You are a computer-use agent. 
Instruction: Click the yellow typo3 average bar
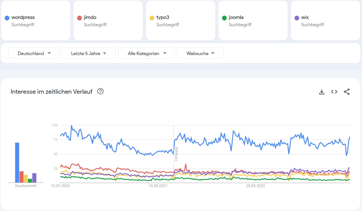pos(26,179)
